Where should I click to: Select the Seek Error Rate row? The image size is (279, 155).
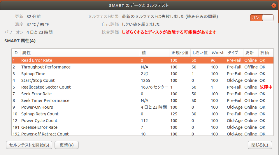click(x=143, y=94)
